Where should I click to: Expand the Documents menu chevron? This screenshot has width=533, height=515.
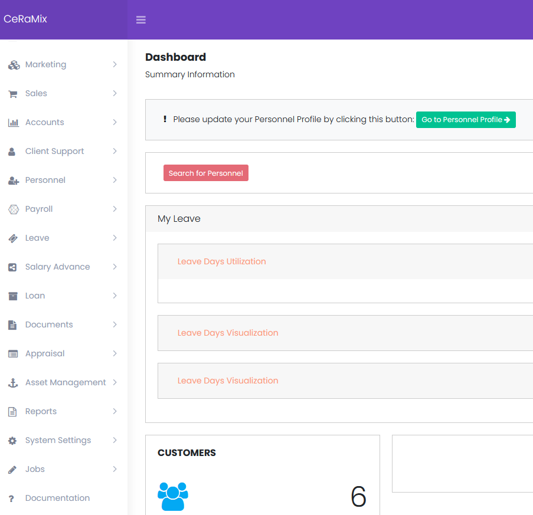[x=115, y=324]
